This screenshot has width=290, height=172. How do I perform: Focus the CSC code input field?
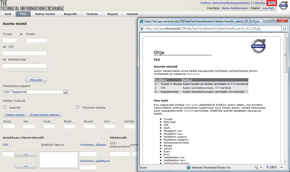[8, 154]
